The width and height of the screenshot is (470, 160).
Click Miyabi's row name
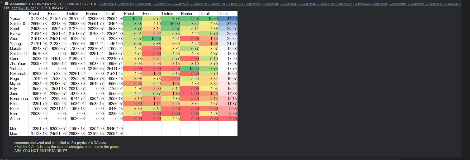(15, 84)
